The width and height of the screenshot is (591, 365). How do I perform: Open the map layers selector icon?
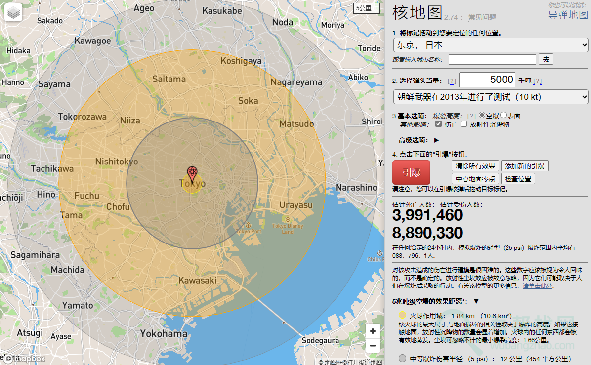click(14, 13)
